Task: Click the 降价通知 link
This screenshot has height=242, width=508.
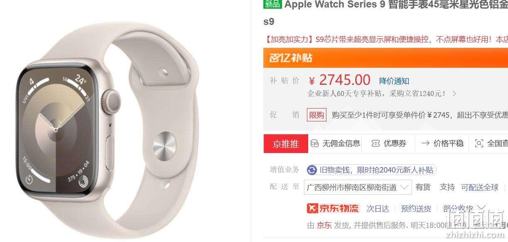Action: (394, 81)
